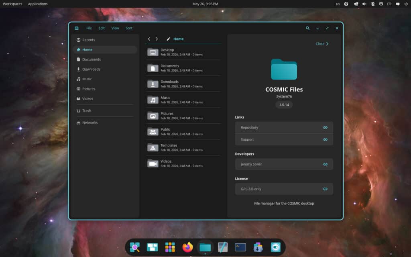Image resolution: width=411 pixels, height=257 pixels.
Task: Open workspaces overview dock icon
Action: [152, 247]
